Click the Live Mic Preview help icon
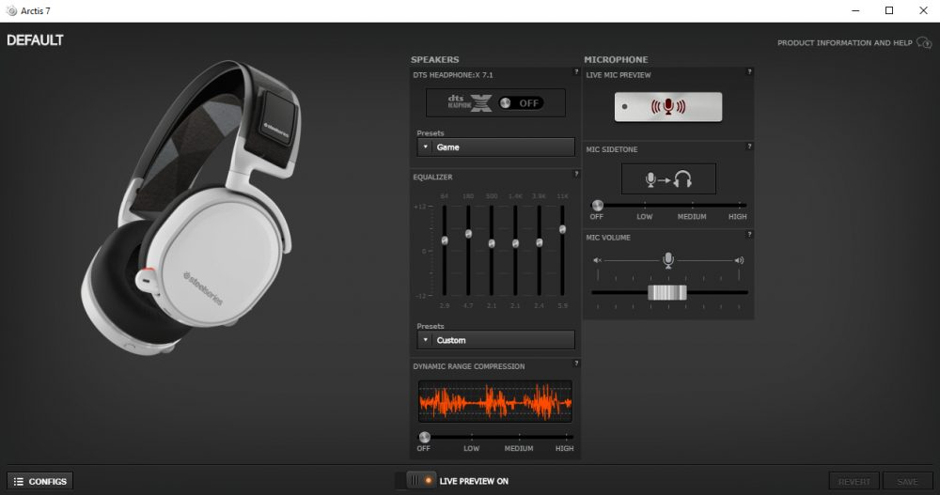Screen dimensions: 940x495 [x=749, y=71]
